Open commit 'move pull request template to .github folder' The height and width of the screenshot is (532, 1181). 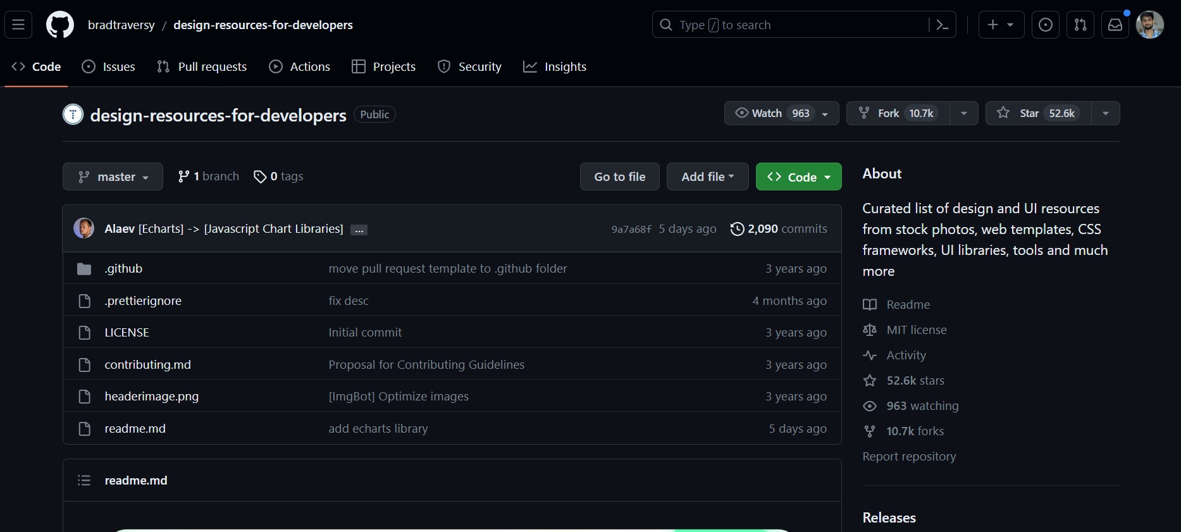[x=448, y=268]
